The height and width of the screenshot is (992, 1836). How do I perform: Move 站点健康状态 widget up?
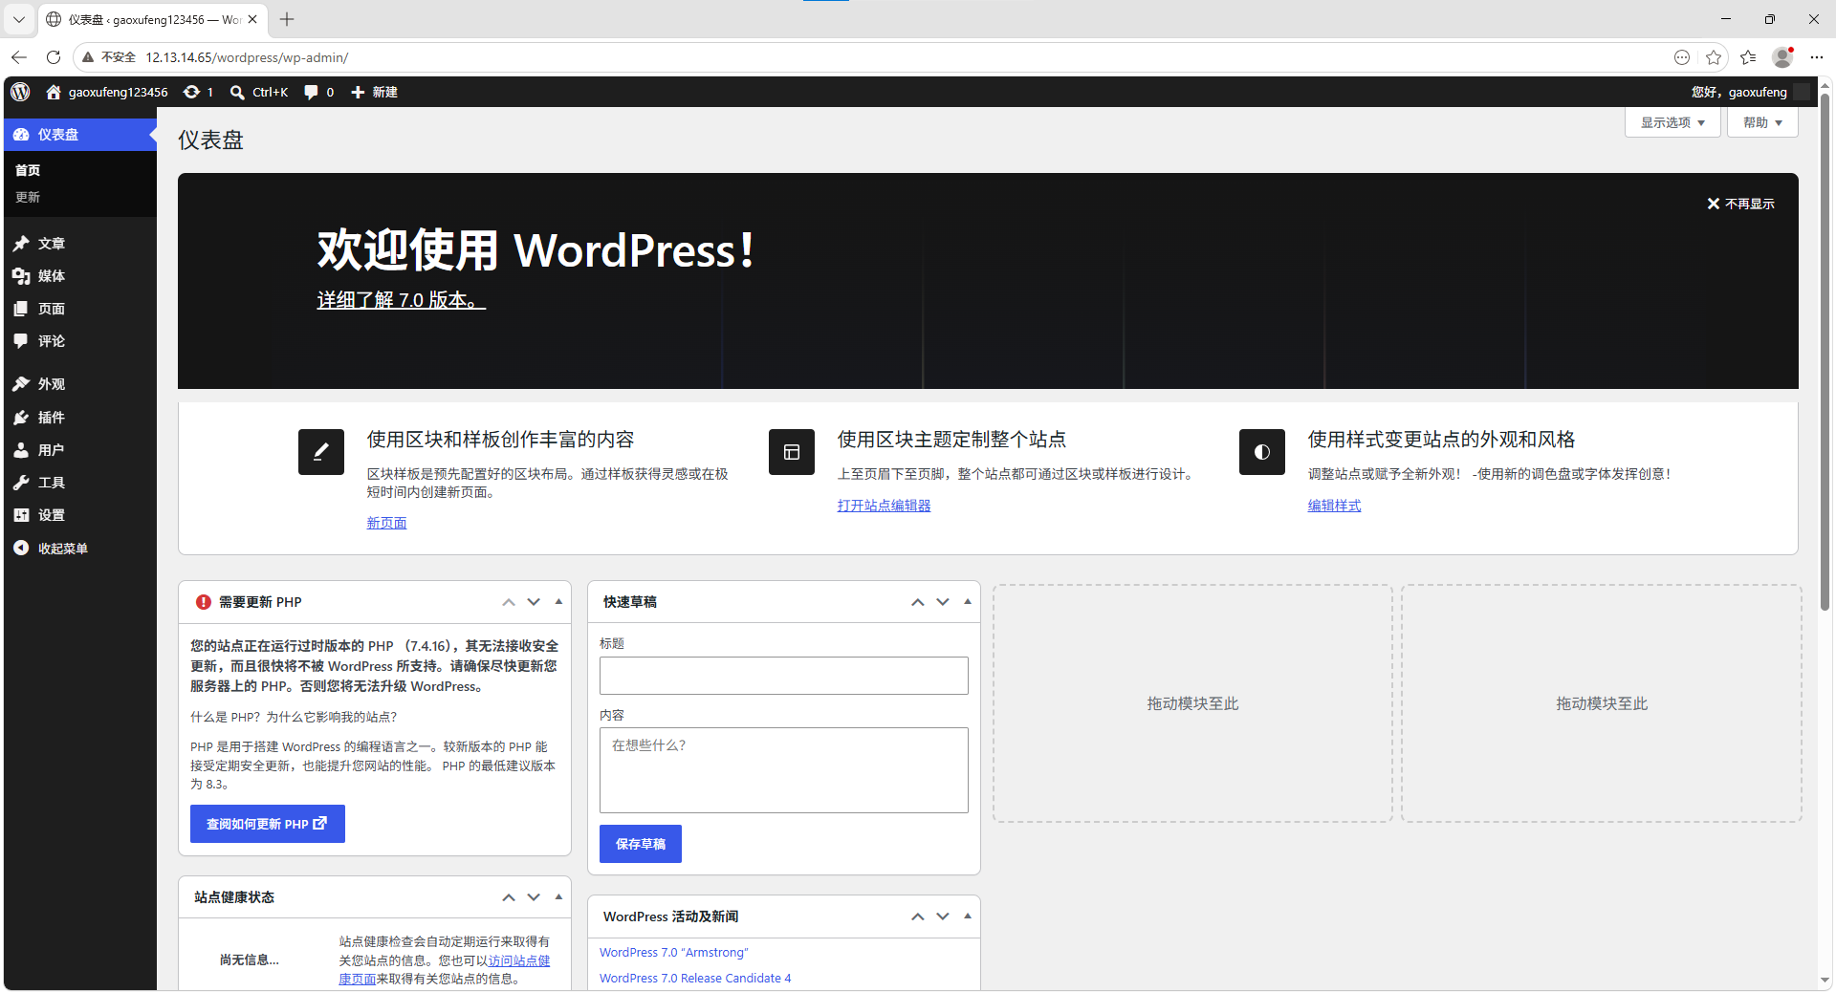coord(509,897)
